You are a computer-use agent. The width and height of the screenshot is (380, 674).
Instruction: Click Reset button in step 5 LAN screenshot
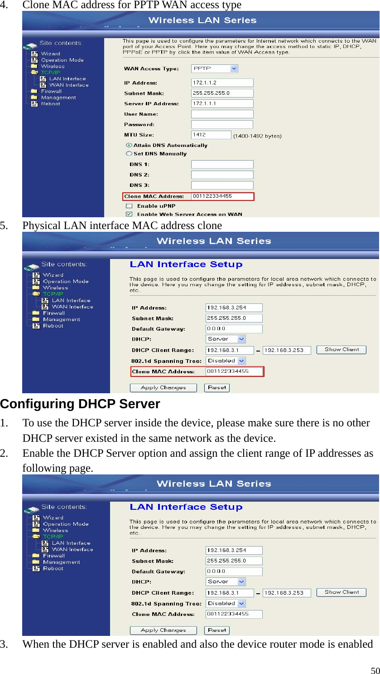pos(217,388)
